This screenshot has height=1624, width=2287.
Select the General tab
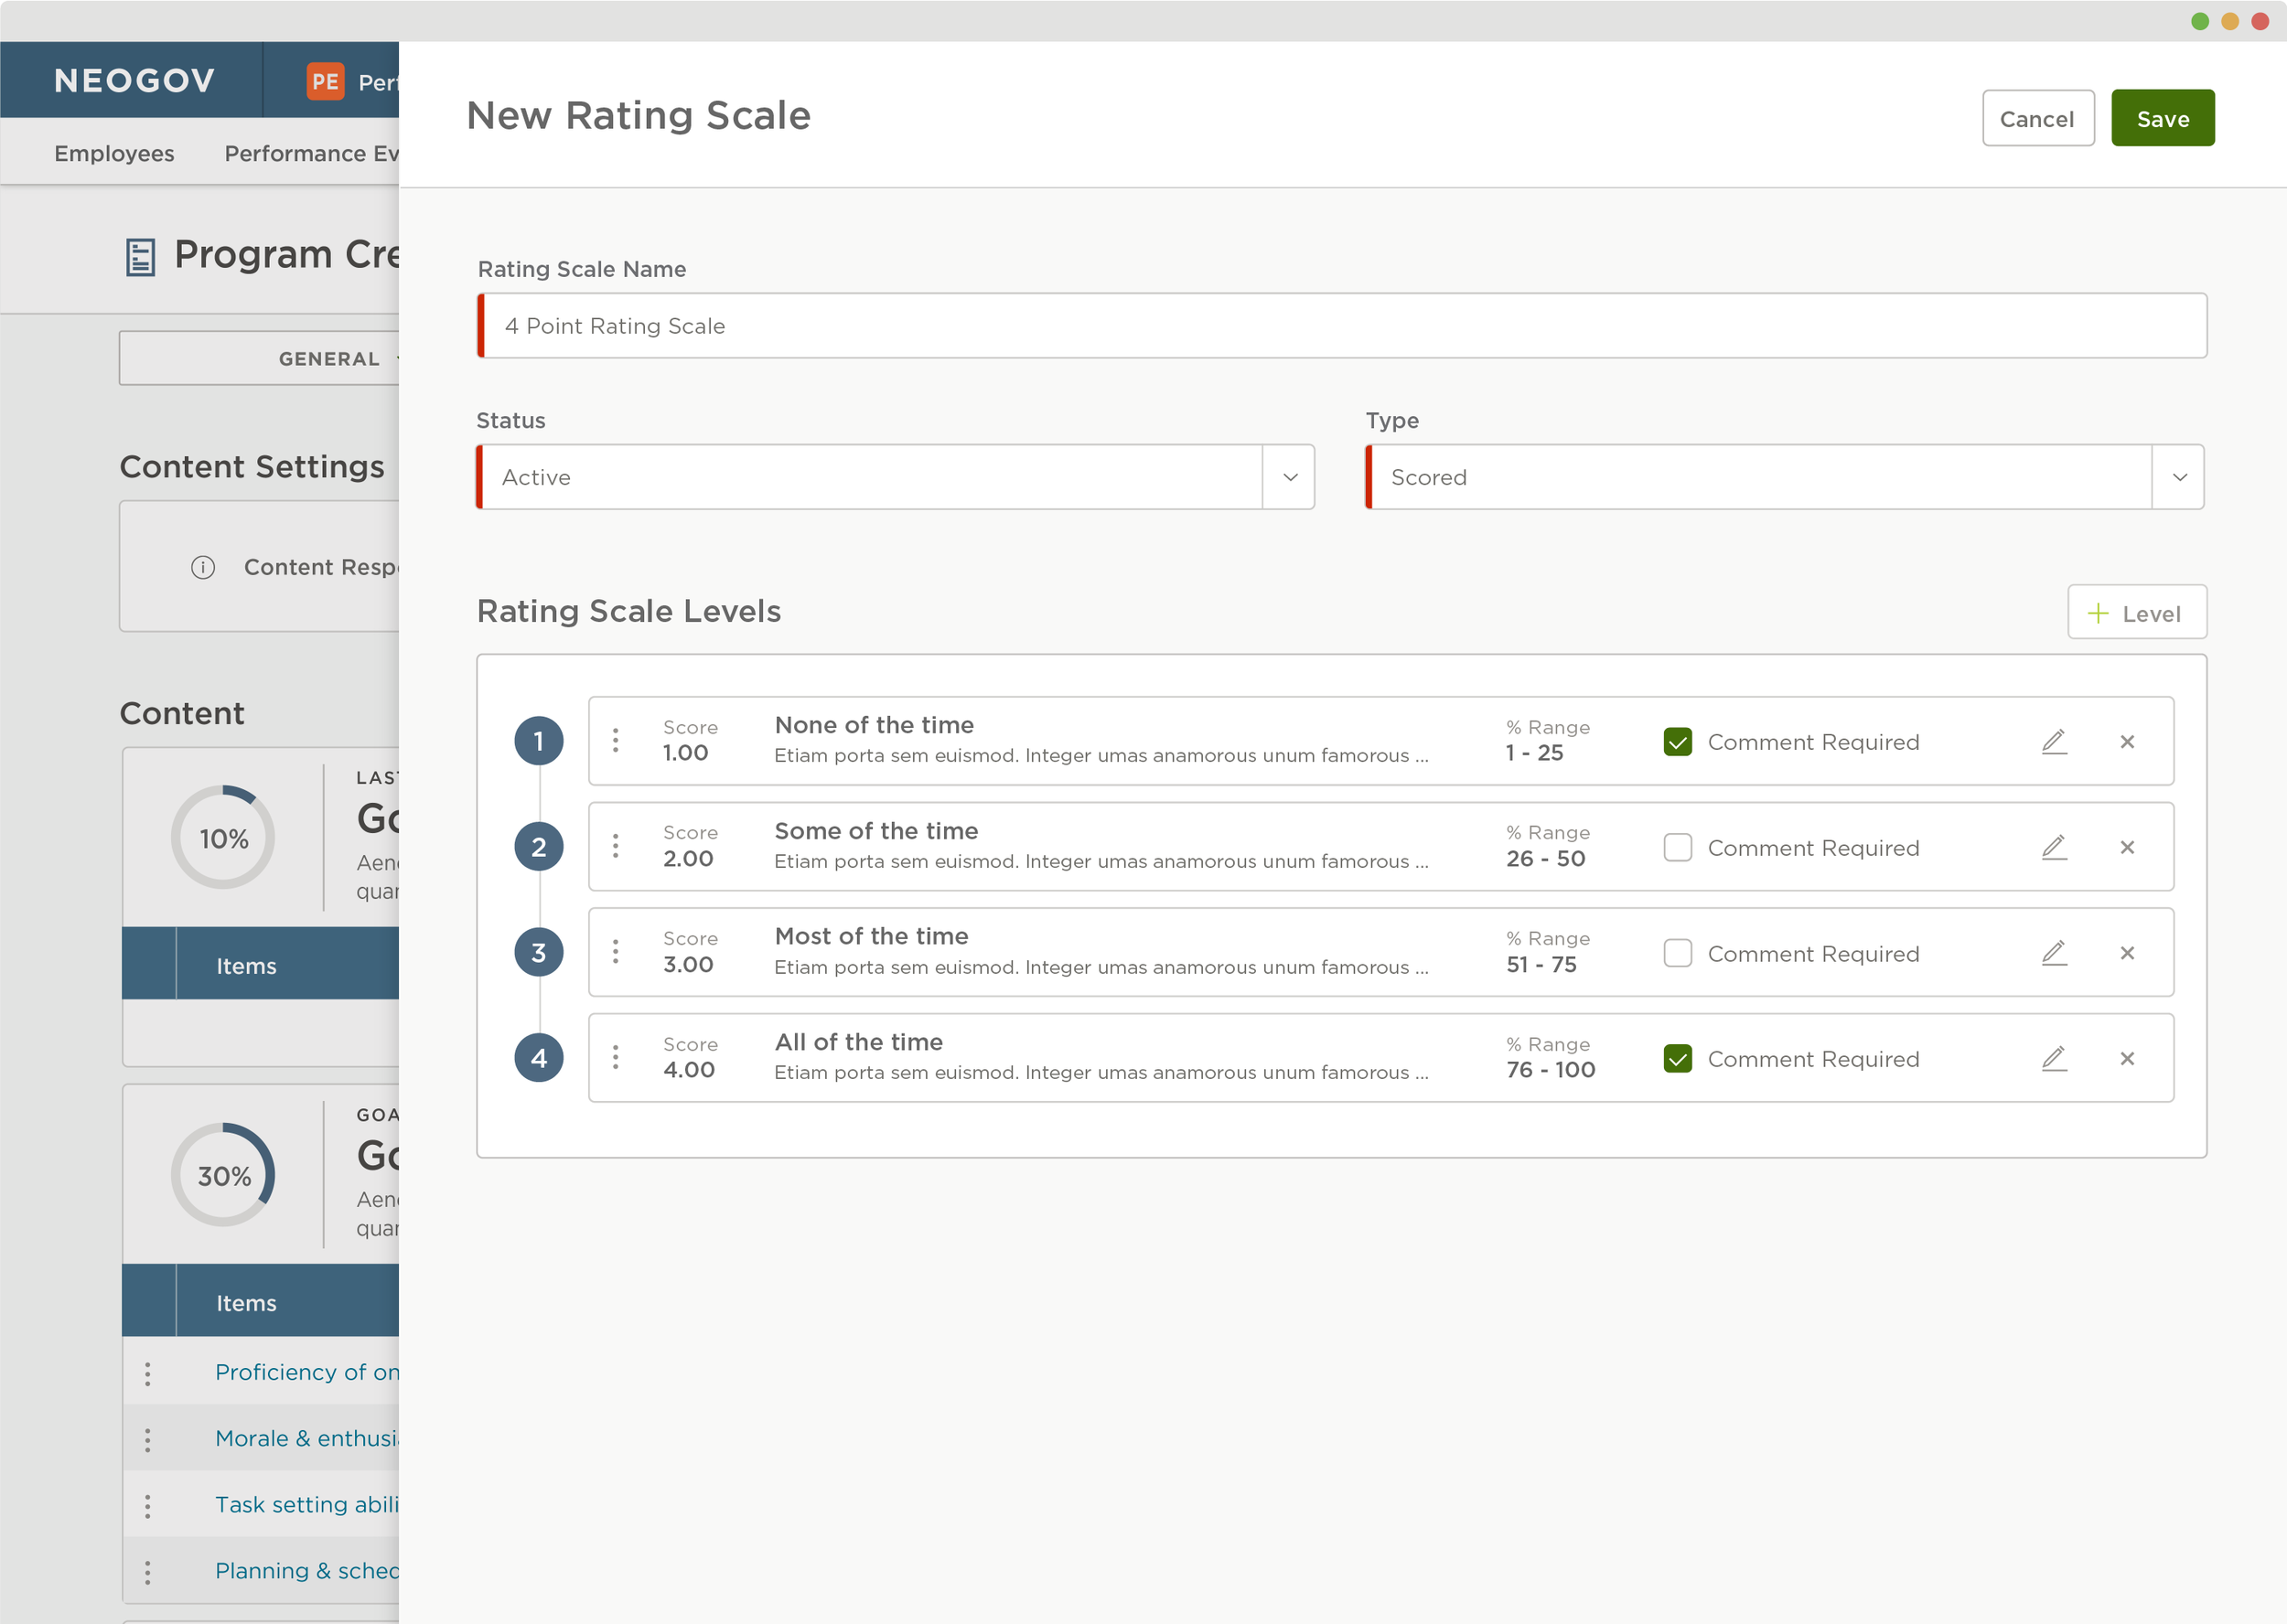click(328, 357)
